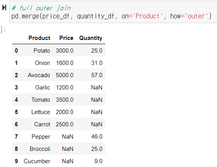Viewport: 217px width, 167px height.
Task: Click row index 0
Action: pyautogui.click(x=16, y=51)
